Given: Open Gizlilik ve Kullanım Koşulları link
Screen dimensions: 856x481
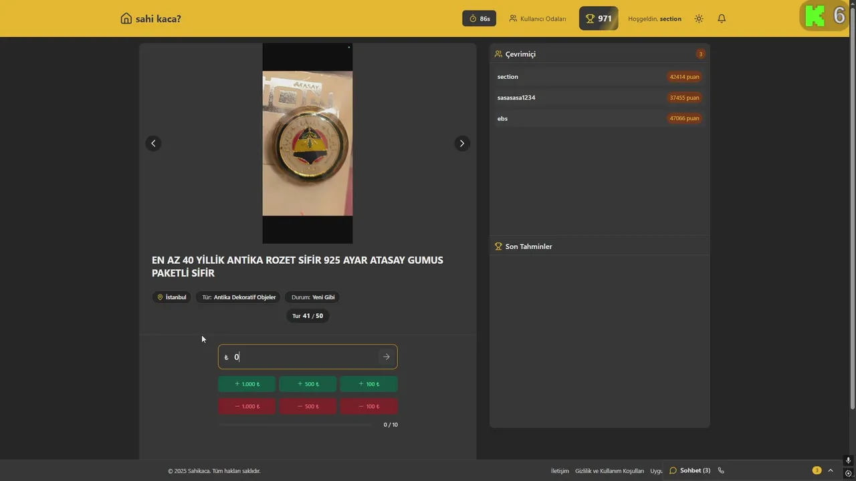Looking at the screenshot, I should point(609,471).
